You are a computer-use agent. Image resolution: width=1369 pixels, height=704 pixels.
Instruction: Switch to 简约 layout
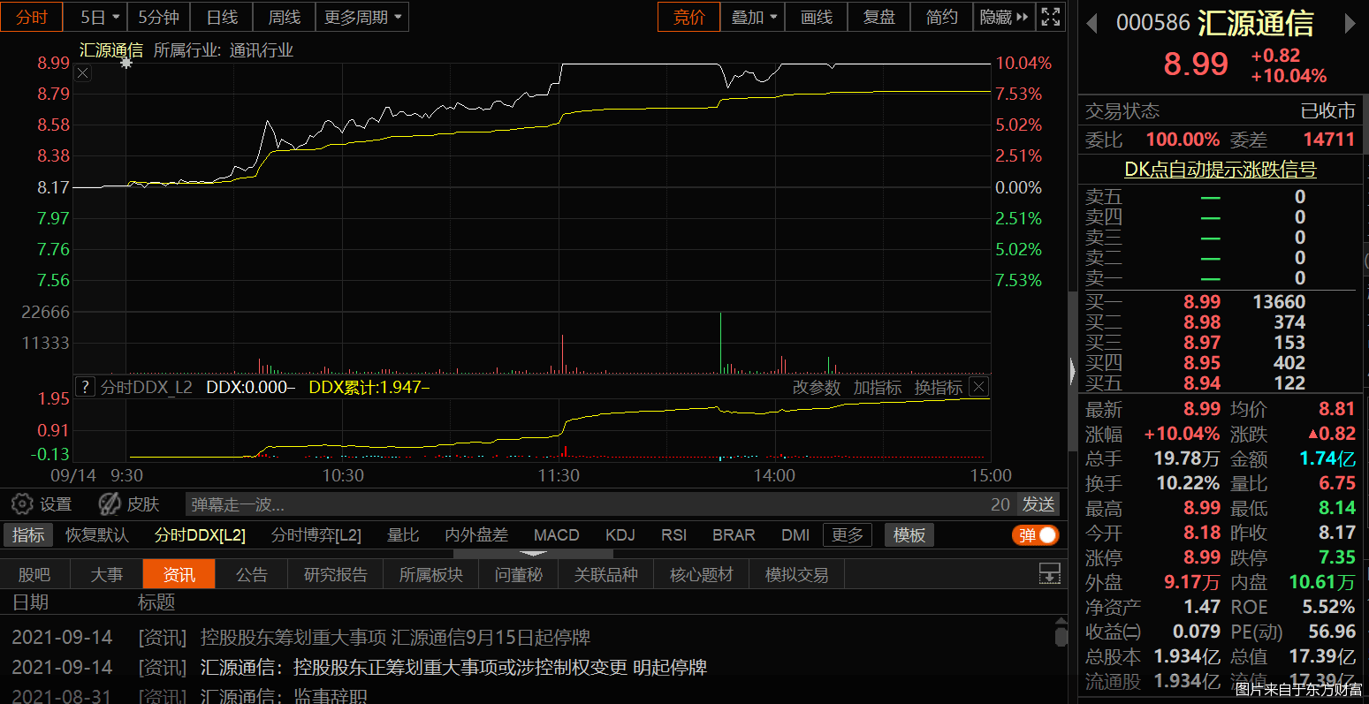941,17
